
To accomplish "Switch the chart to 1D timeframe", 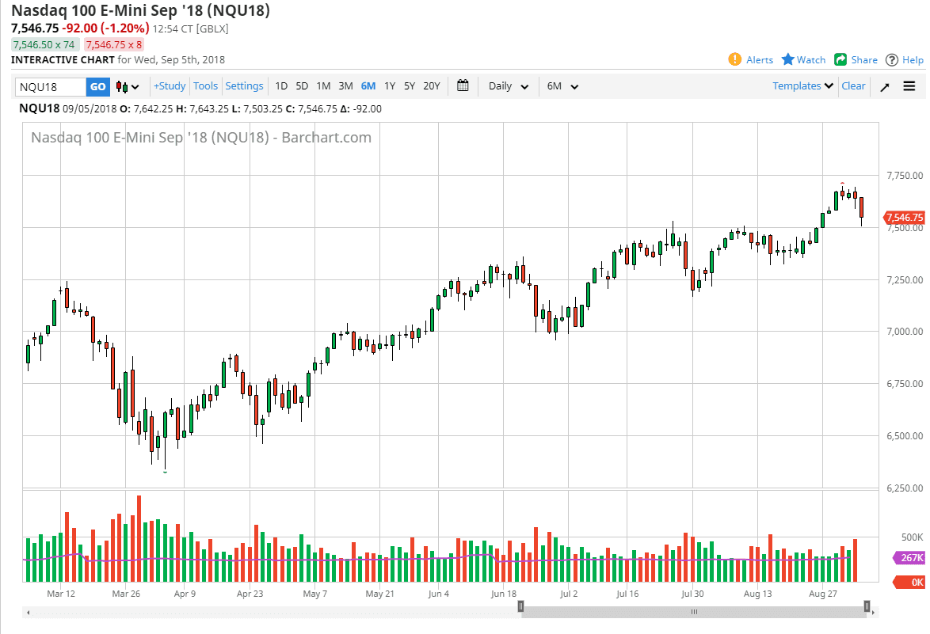I will coord(281,85).
